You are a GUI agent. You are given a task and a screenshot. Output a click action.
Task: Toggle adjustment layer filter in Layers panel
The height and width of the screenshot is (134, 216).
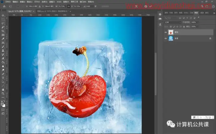point(184,18)
